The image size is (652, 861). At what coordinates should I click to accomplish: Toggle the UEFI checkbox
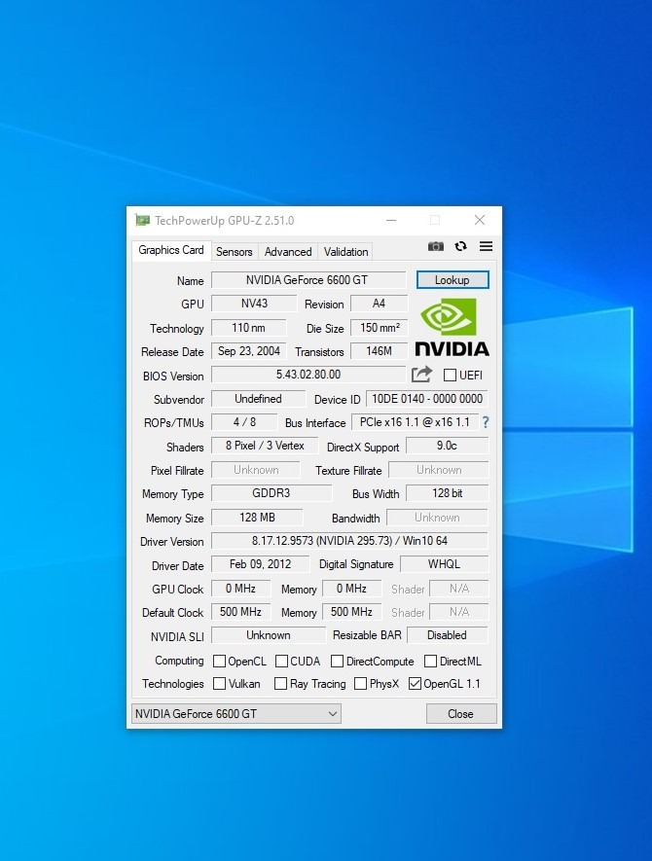point(450,375)
